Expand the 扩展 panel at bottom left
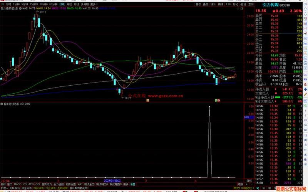Viewport: 308px width, 192px height. pyautogui.click(x=3, y=188)
